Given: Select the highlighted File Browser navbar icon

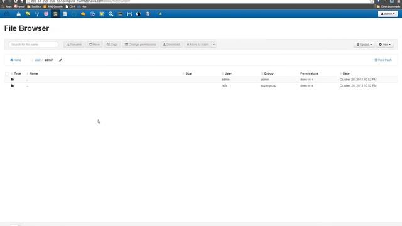Looking at the screenshot, I should 55,14.
